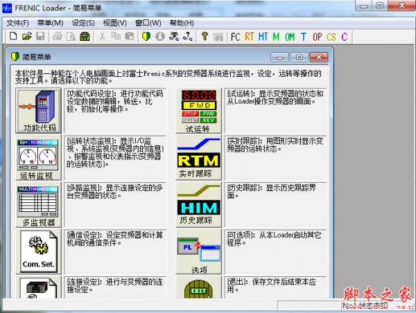The width and height of the screenshot is (416, 313).
Task: Click the [历史跟踪] description text
Action: click(x=271, y=192)
